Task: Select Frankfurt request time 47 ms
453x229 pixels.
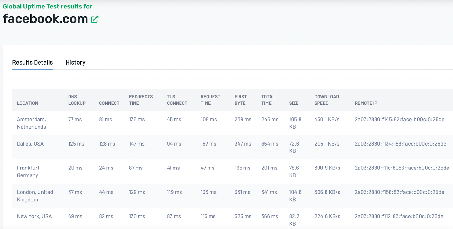Action: [208, 168]
